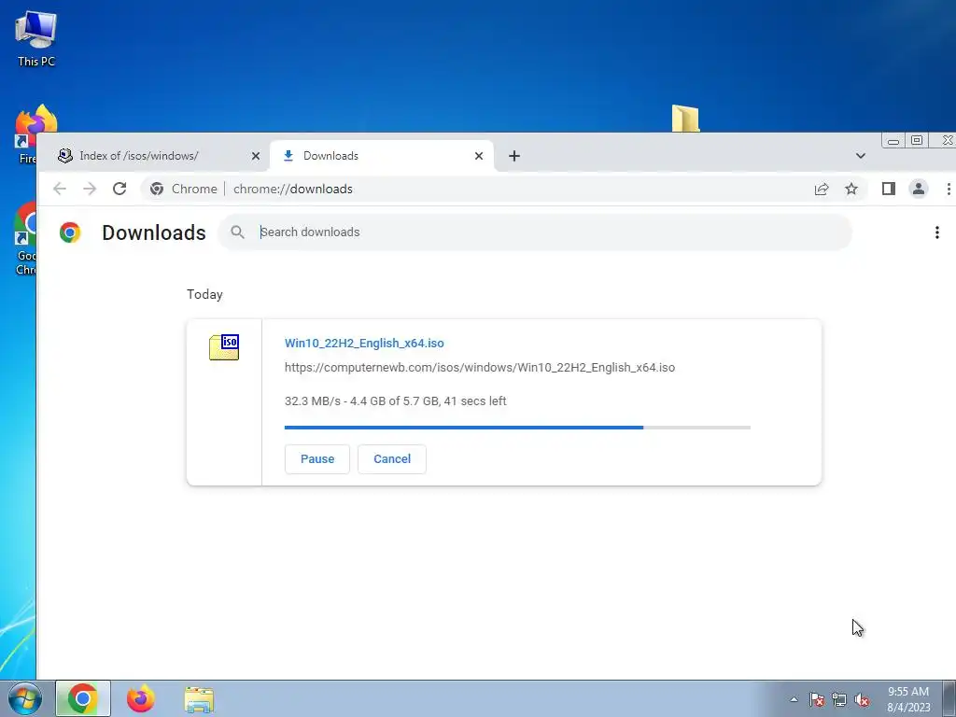
Task: Click the taskbar clock showing 9:55 AM
Action: (908, 699)
